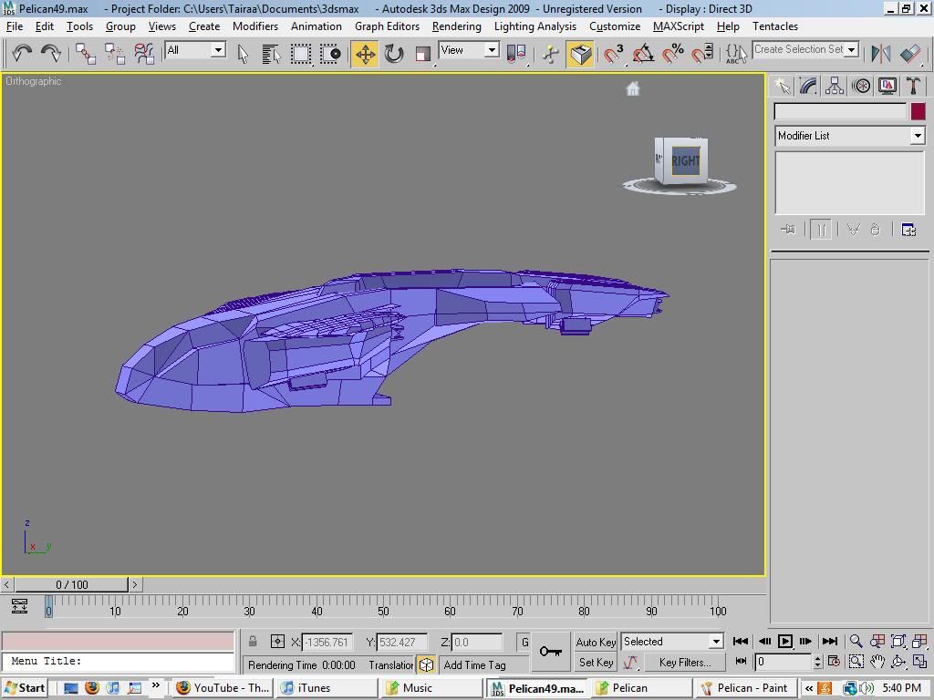Open the 'Selected' key filter dropdown
Image resolution: width=934 pixels, height=700 pixels.
point(672,641)
